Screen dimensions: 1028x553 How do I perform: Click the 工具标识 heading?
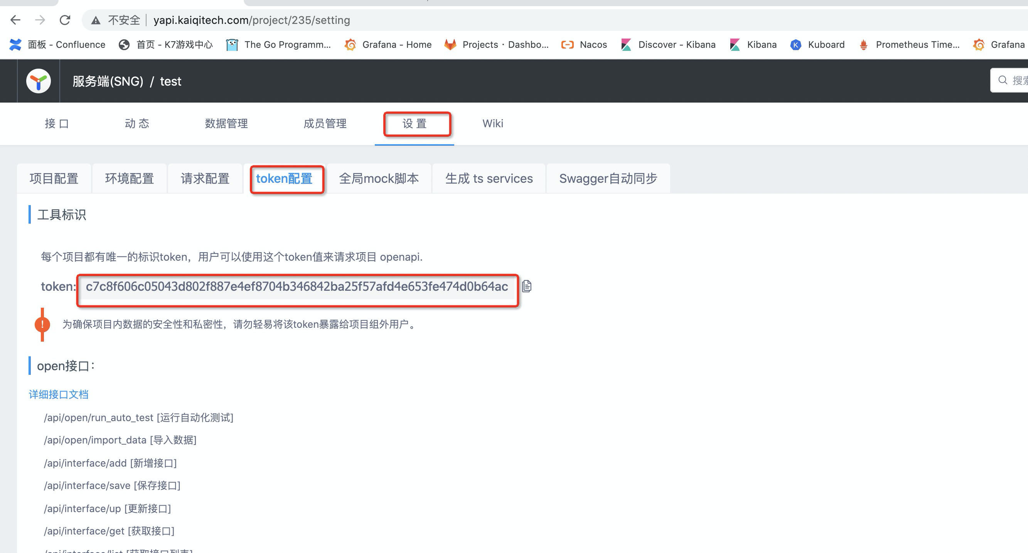61,215
